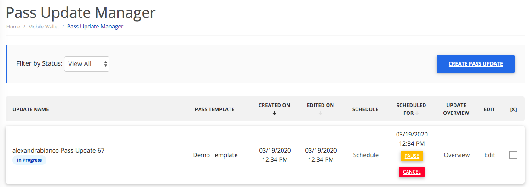Screen dimensions: 529x187
Task: Click the Edit link for the update
Action: (x=489, y=155)
